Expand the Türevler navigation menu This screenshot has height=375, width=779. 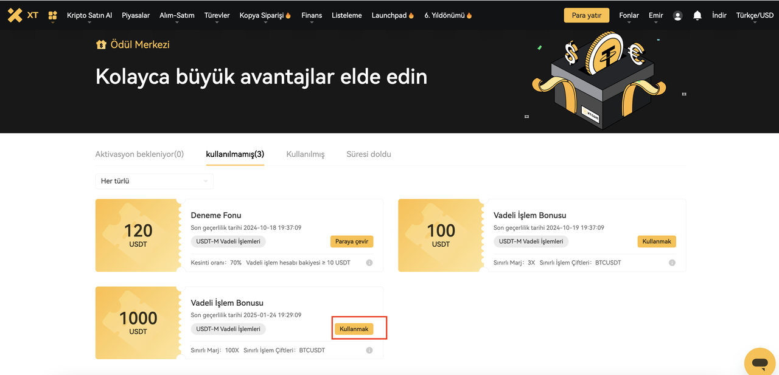217,15
